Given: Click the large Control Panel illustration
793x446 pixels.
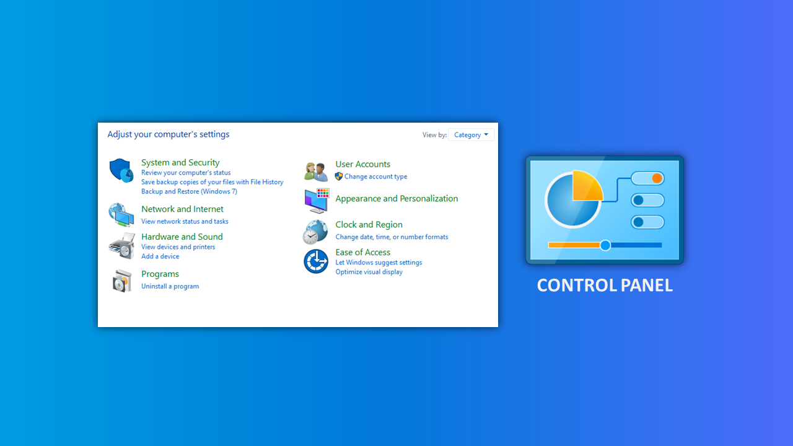Looking at the screenshot, I should [x=605, y=210].
